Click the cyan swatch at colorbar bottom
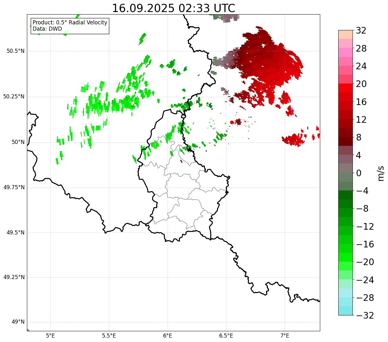The width and height of the screenshot is (388, 342). tap(346, 311)
